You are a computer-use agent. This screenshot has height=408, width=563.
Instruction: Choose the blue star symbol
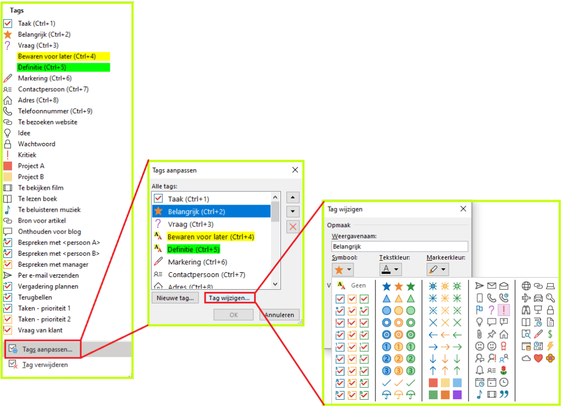coord(387,286)
